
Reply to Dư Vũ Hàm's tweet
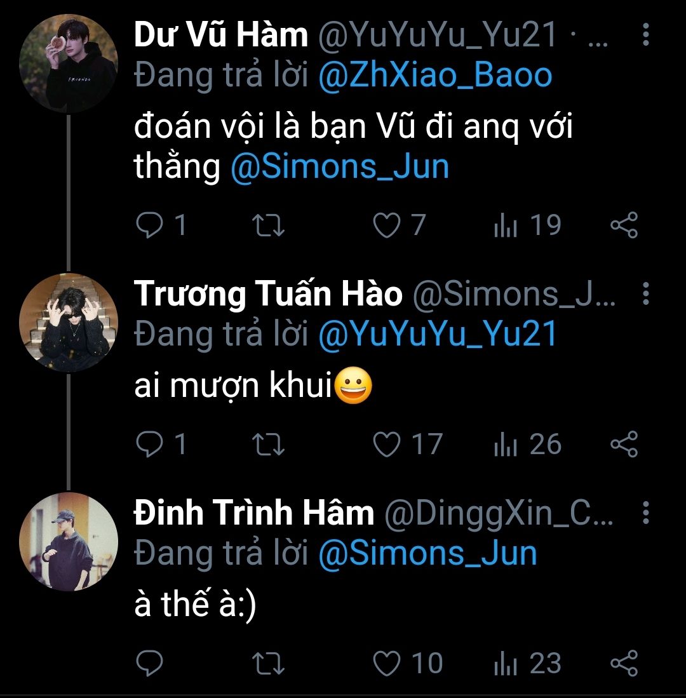150,225
